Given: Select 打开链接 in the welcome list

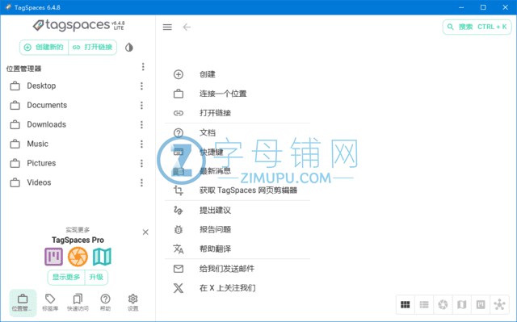Looking at the screenshot, I should tap(237, 113).
